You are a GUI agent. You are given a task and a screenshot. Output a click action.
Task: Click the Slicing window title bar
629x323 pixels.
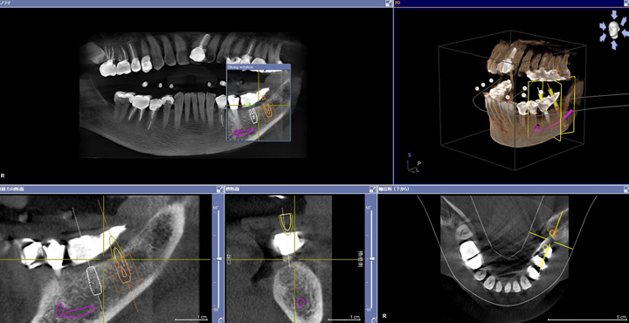(x=259, y=67)
